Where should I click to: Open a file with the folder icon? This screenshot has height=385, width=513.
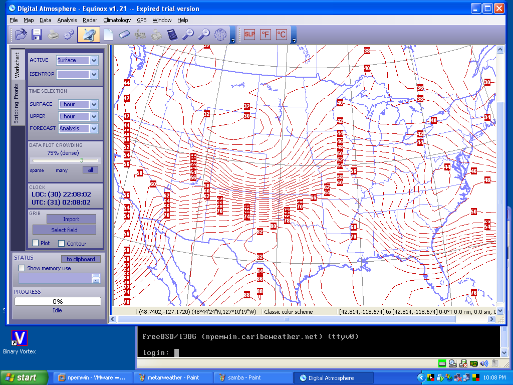[21, 35]
